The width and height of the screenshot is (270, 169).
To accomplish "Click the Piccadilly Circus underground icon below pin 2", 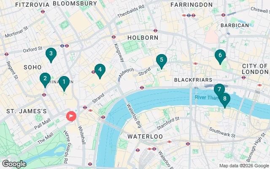I will (44, 95).
